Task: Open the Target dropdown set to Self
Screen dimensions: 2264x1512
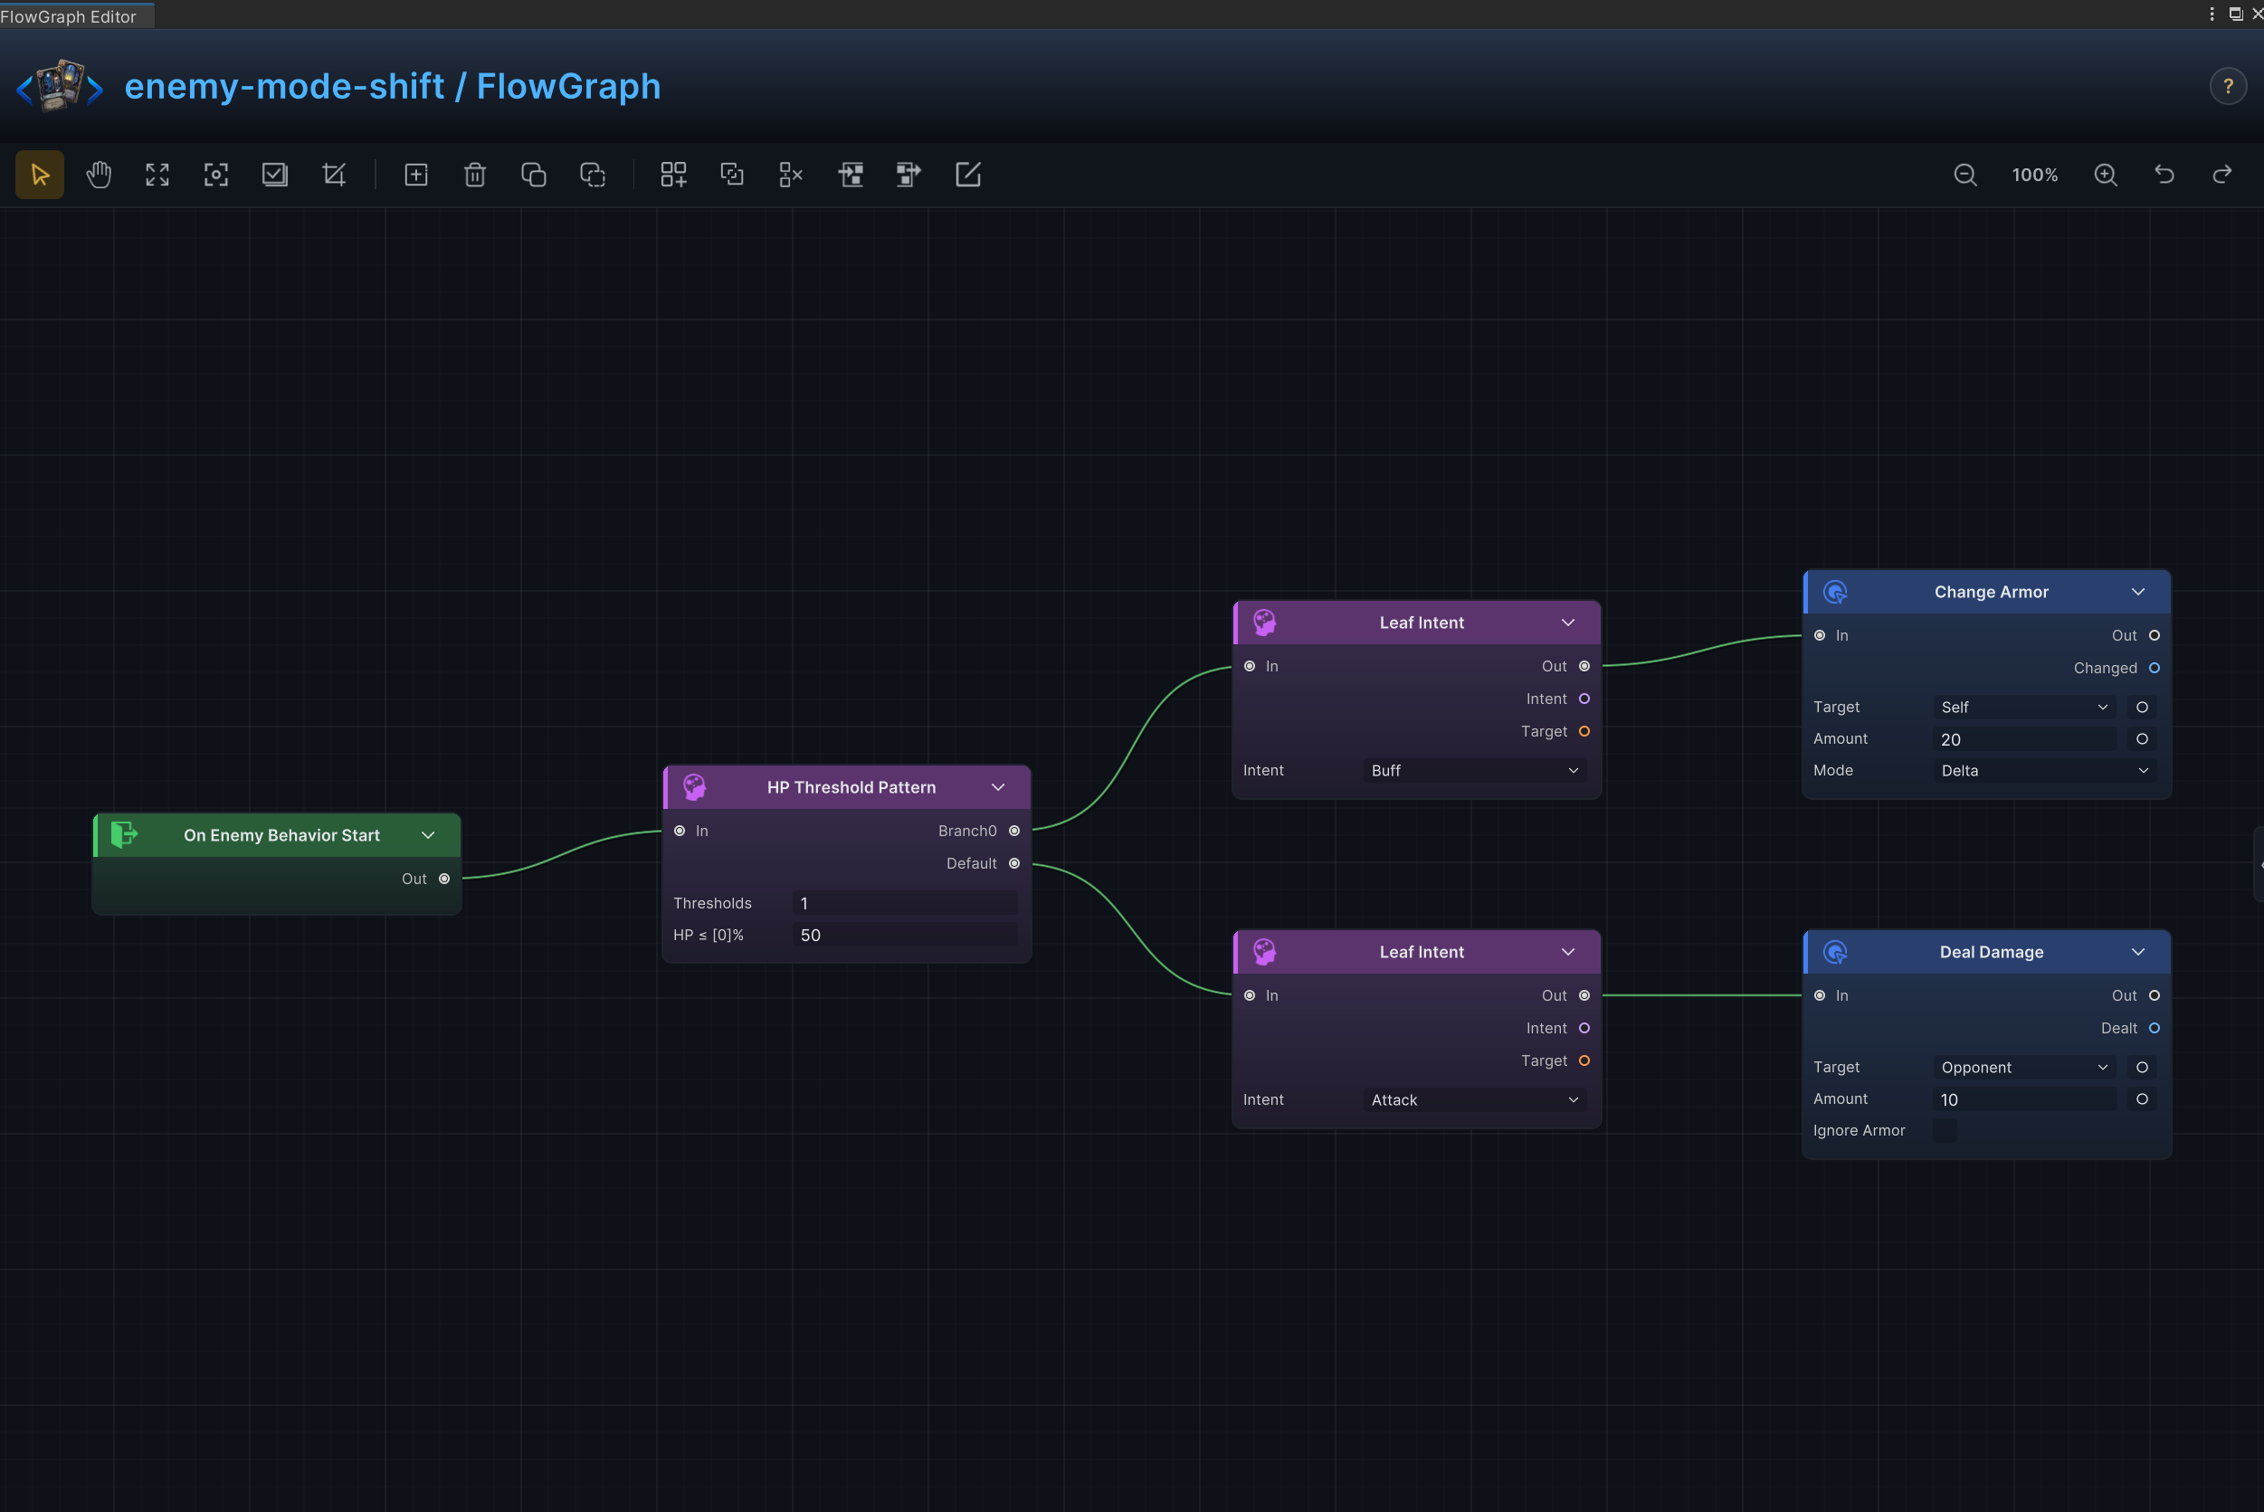Action: (x=2024, y=707)
